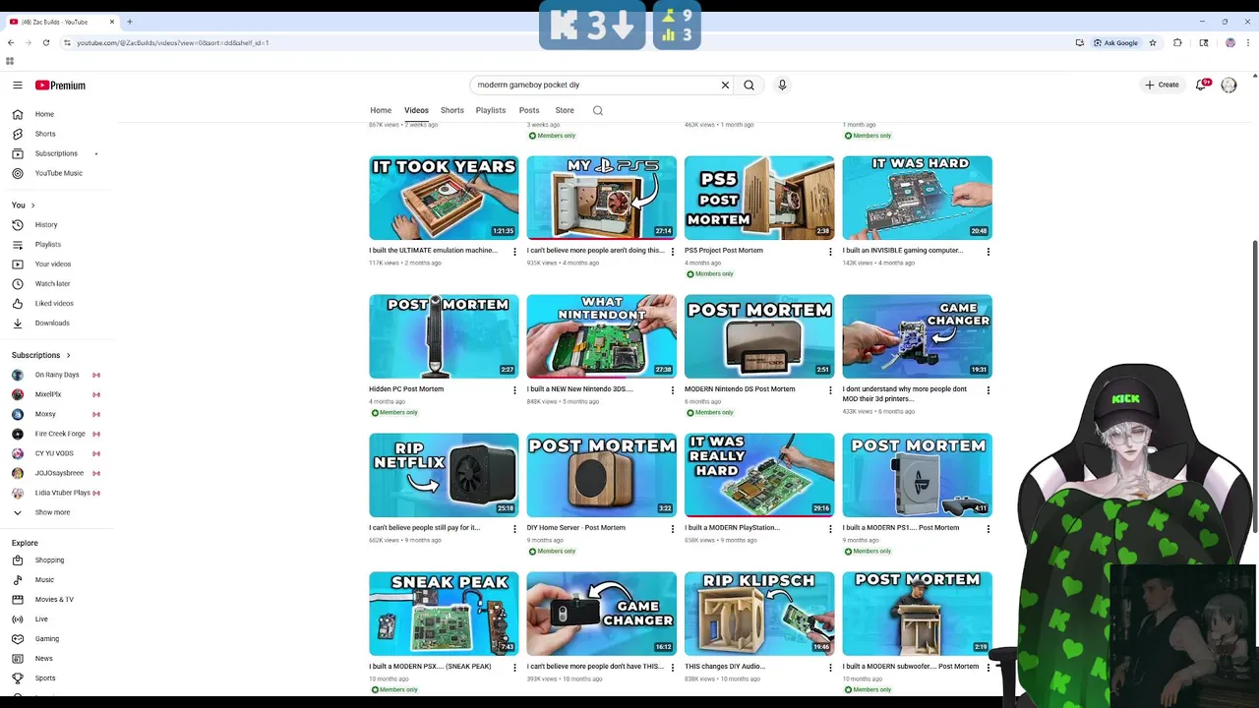The image size is (1259, 708).
Task: Go back with the browser back arrow
Action: point(11,42)
